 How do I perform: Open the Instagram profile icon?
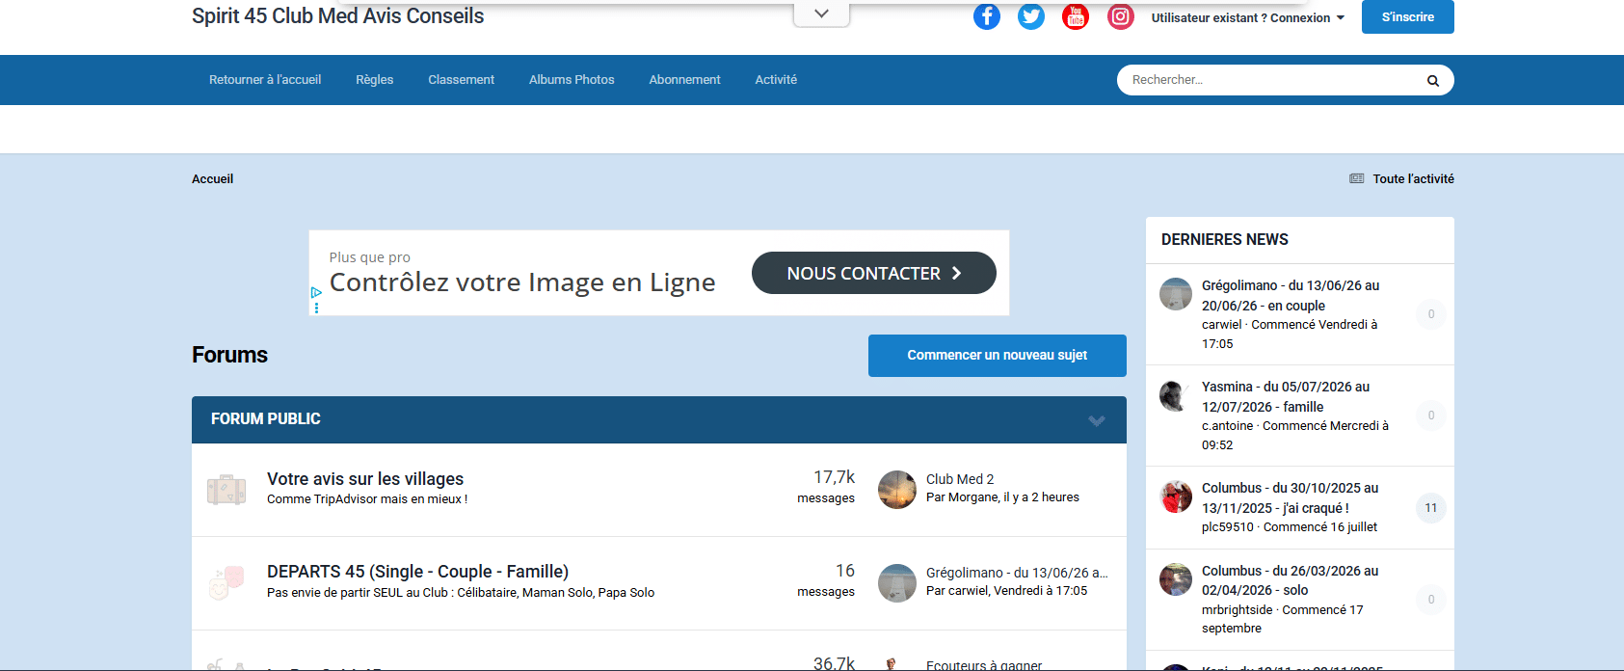(x=1120, y=16)
